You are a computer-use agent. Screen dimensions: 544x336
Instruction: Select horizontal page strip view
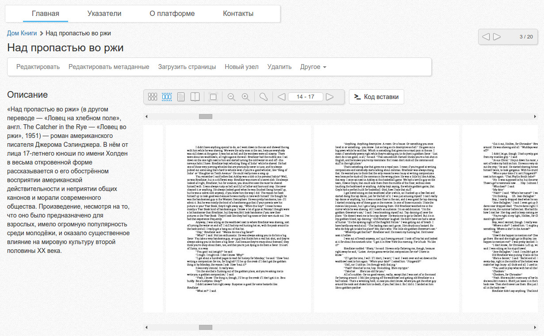pos(167,97)
